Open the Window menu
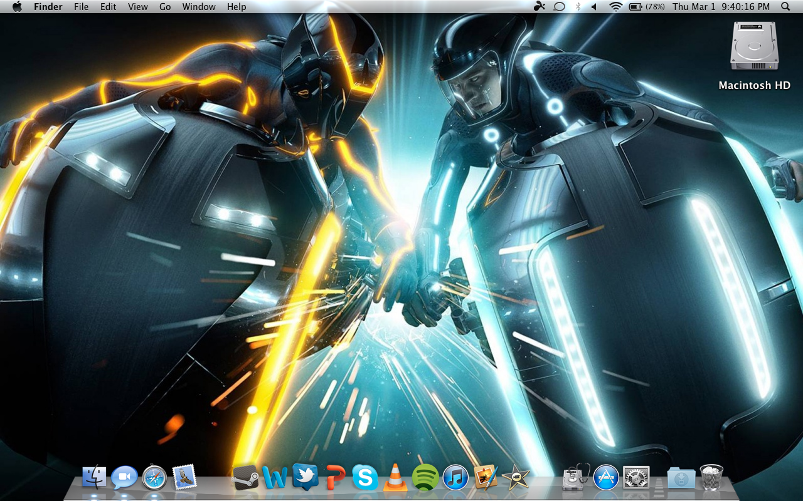 click(199, 6)
